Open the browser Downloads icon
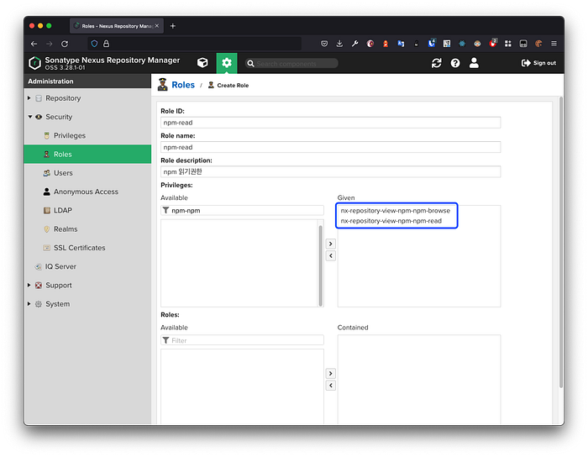Screen dimensions: 588x457 pos(339,44)
